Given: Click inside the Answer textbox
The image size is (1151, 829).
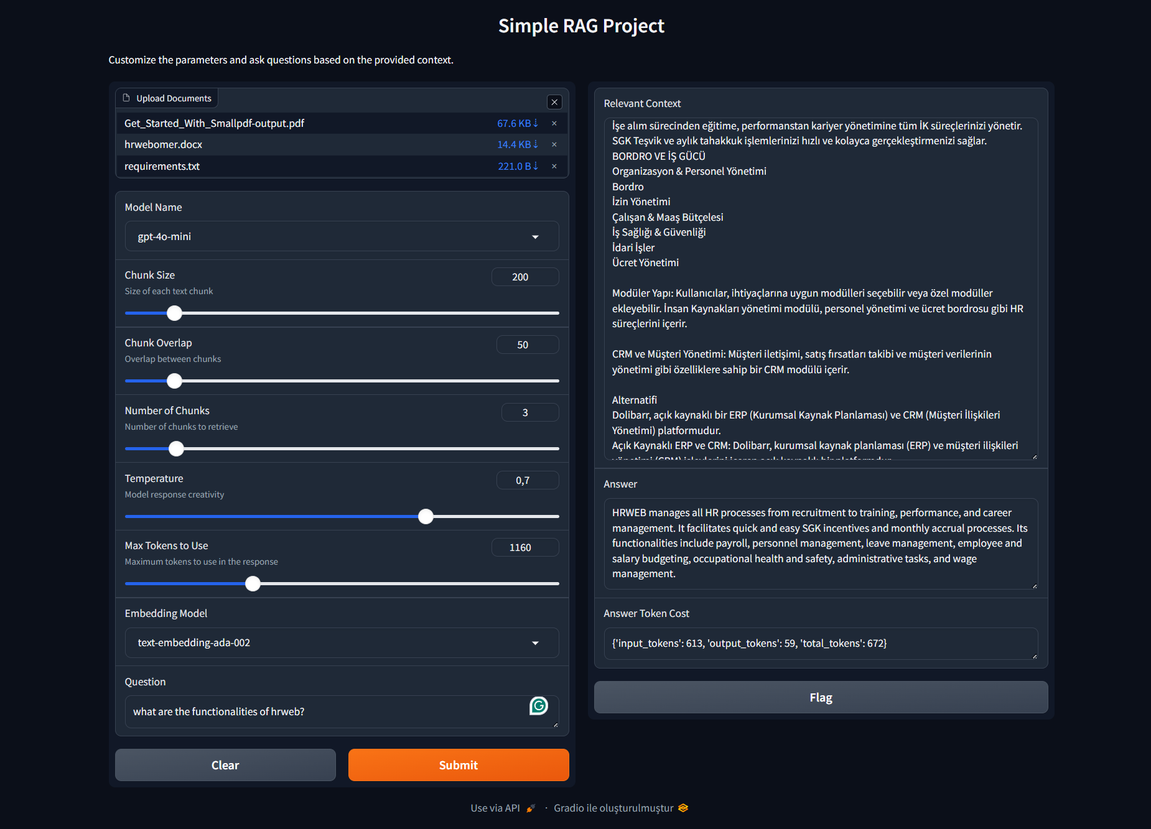Looking at the screenshot, I should [x=821, y=544].
